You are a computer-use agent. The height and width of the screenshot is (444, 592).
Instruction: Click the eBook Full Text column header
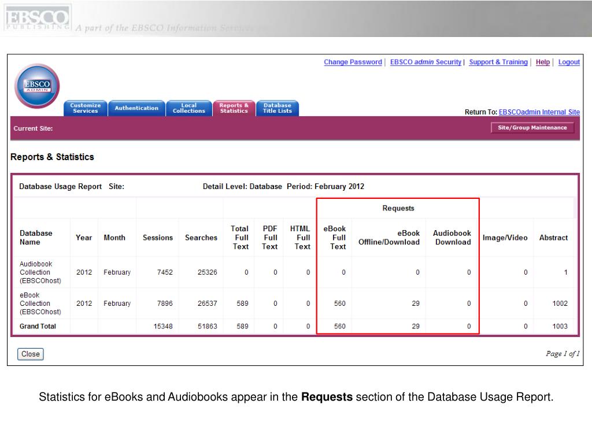click(335, 238)
